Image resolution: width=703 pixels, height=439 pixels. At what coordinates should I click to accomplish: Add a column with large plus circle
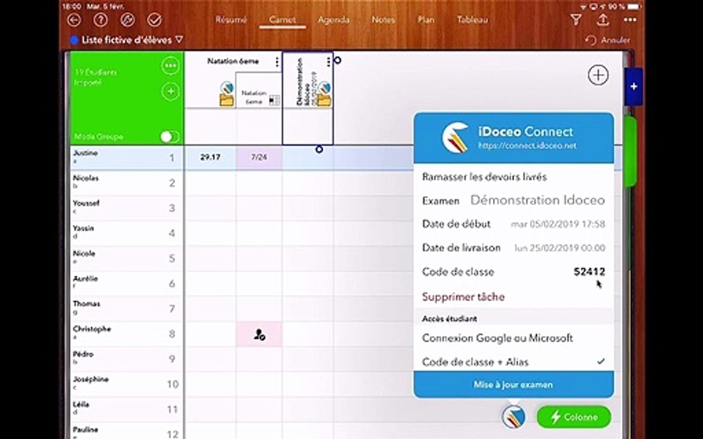tap(598, 75)
